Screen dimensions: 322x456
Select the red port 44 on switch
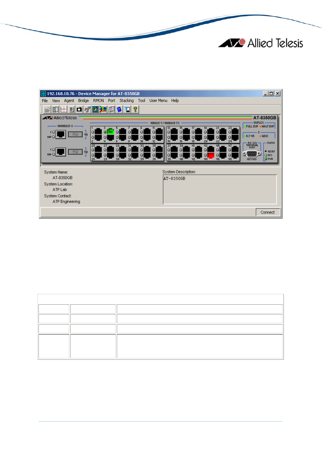(x=211, y=155)
